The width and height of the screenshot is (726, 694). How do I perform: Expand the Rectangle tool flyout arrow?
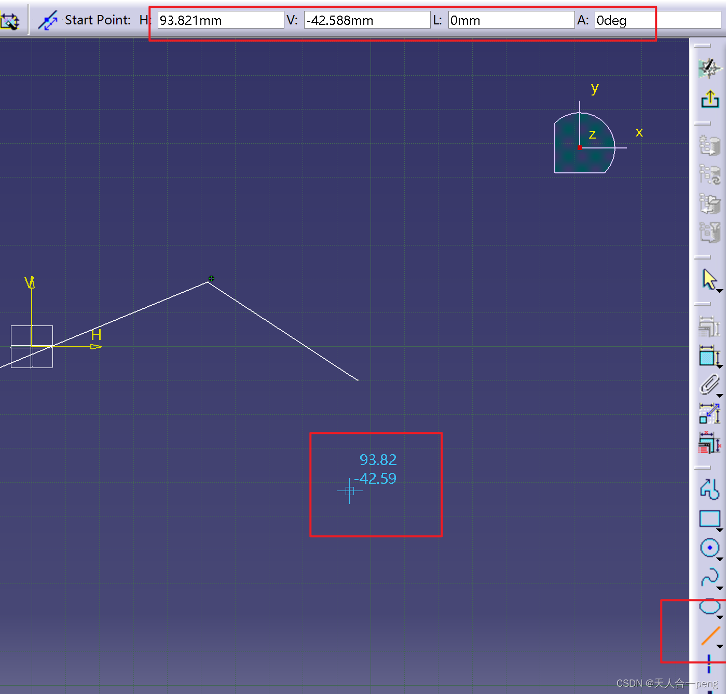point(720,530)
